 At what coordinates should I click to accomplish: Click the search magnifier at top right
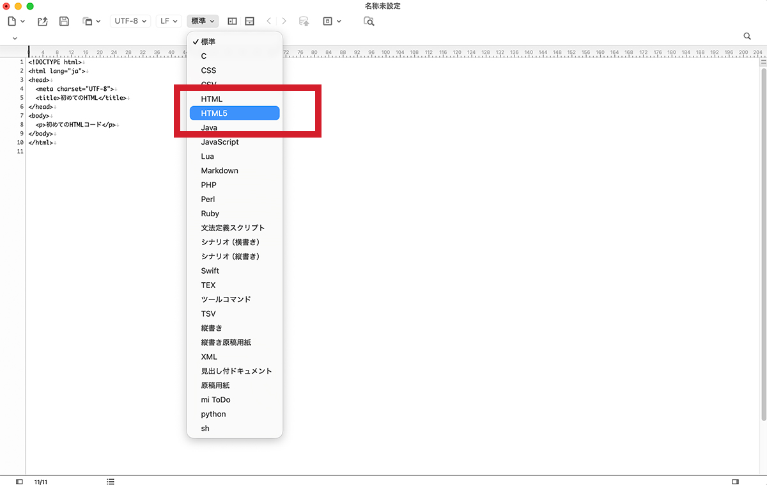(747, 36)
